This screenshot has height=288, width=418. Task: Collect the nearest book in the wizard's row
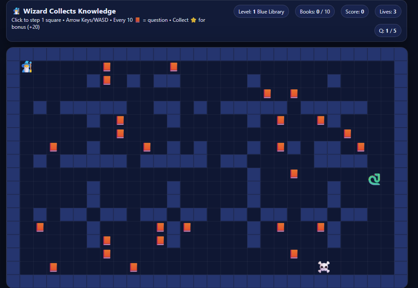pos(107,67)
